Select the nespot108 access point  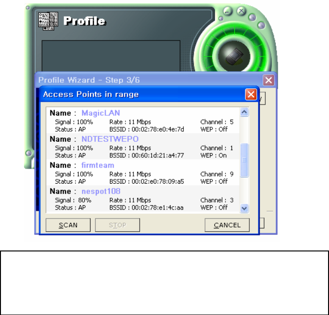143,199
